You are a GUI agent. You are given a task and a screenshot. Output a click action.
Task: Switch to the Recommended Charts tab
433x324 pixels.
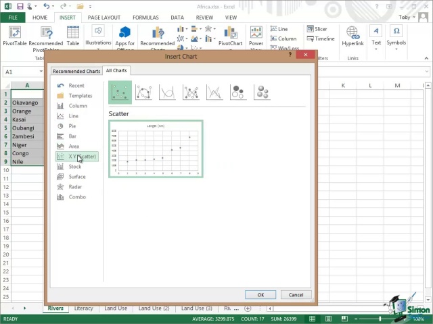pos(76,71)
